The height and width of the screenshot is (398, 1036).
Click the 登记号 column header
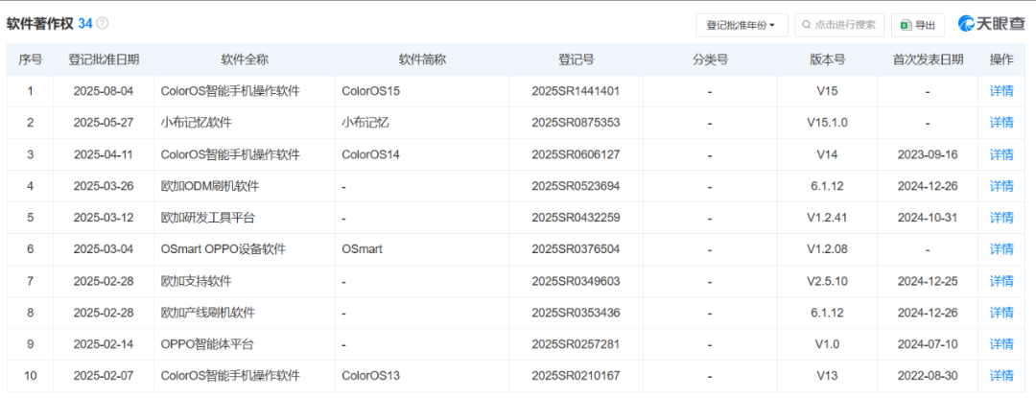click(x=577, y=59)
